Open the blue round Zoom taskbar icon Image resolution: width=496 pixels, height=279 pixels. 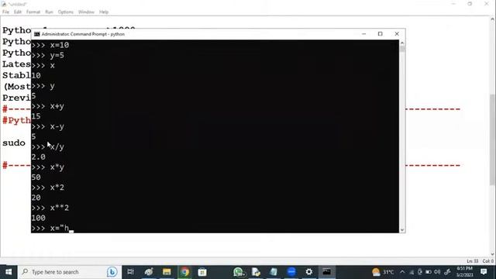coord(291,272)
